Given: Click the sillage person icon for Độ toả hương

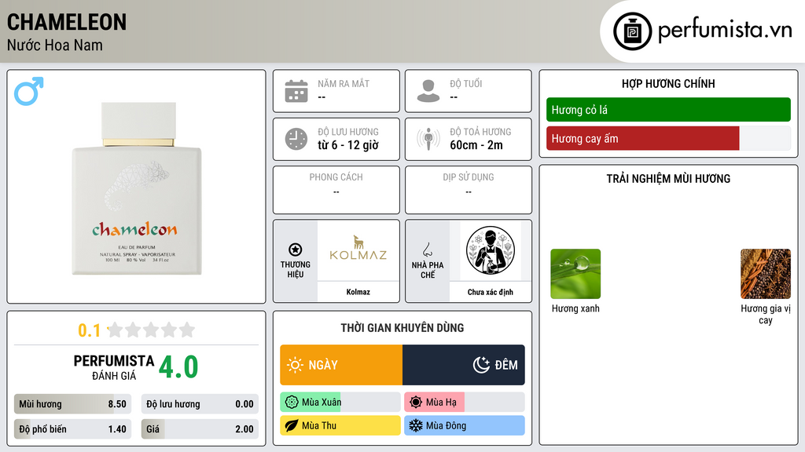Looking at the screenshot, I should (428, 139).
